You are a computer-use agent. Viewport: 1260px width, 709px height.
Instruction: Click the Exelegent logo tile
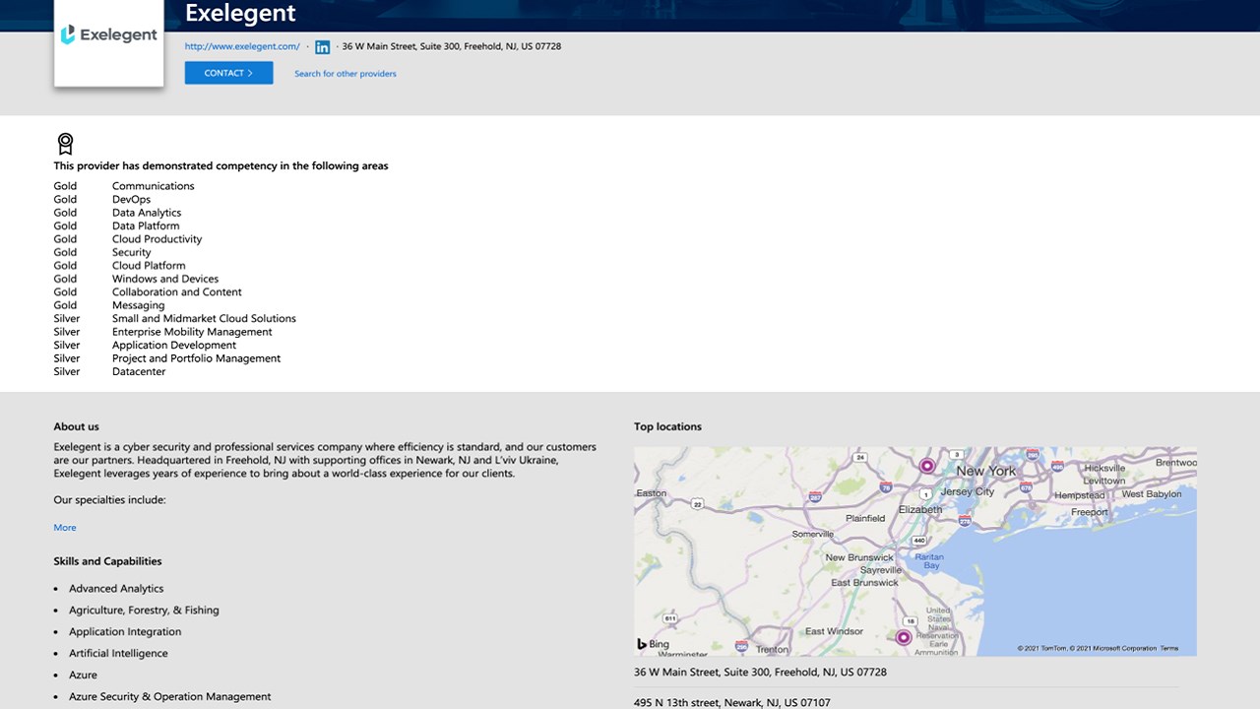[x=108, y=42]
